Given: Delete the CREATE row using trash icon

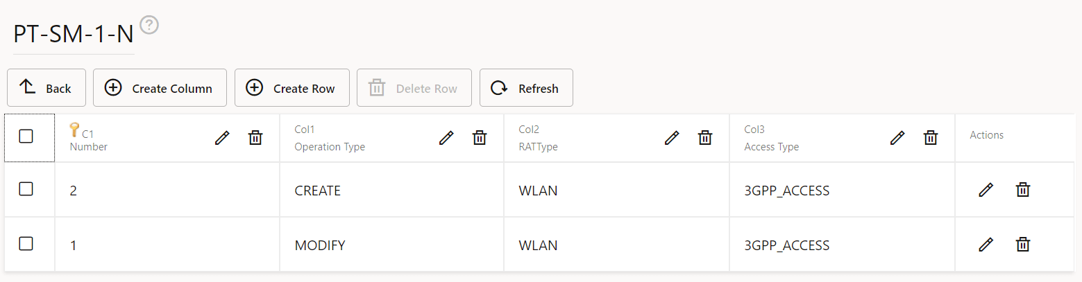Looking at the screenshot, I should point(1023,190).
